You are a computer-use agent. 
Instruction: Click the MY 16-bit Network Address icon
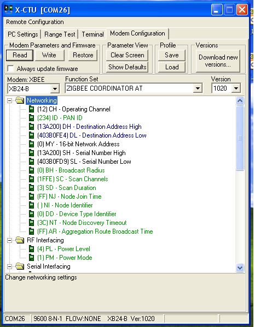31,144
